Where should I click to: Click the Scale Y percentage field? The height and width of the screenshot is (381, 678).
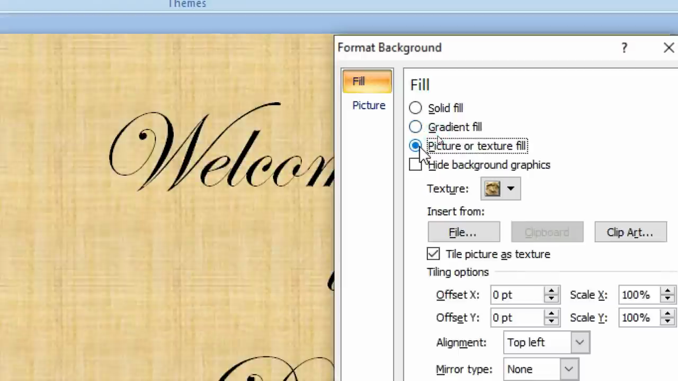[639, 317]
